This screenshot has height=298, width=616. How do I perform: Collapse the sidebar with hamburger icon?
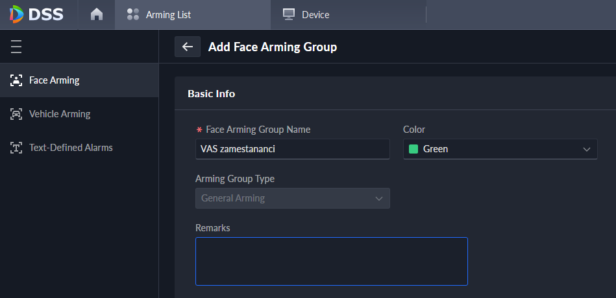(x=16, y=47)
